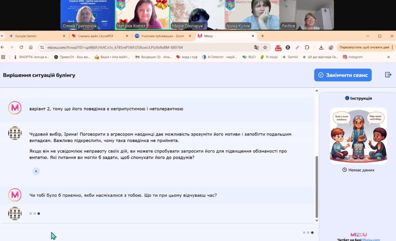Open the Входящие (3) Gmail bookmark
The height and width of the screenshot is (241, 396).
[154, 57]
